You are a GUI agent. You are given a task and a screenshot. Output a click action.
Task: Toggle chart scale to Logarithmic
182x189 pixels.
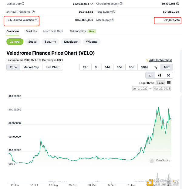[x=147, y=83]
